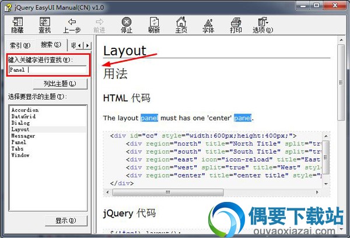Select Messager in the topic list
Viewport: 350px width, 238px height.
[x=23, y=136]
